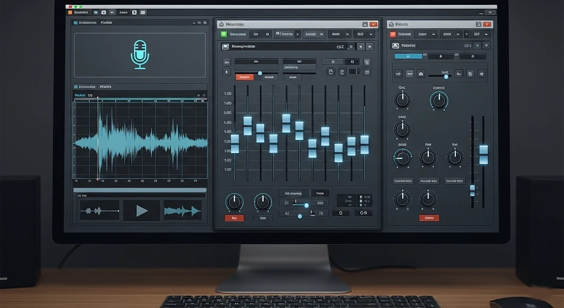Image resolution: width=564 pixels, height=308 pixels.
Task: Toggle the red power square in the right window
Action: pyautogui.click(x=393, y=34)
